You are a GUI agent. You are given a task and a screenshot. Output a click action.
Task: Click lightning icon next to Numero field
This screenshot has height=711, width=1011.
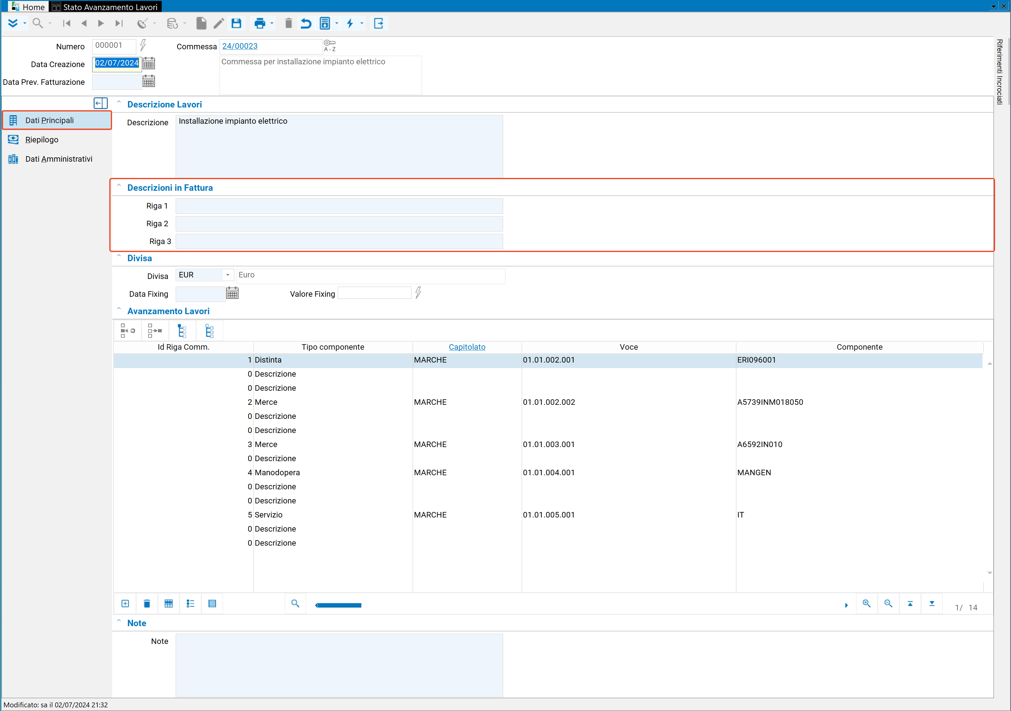pyautogui.click(x=143, y=45)
